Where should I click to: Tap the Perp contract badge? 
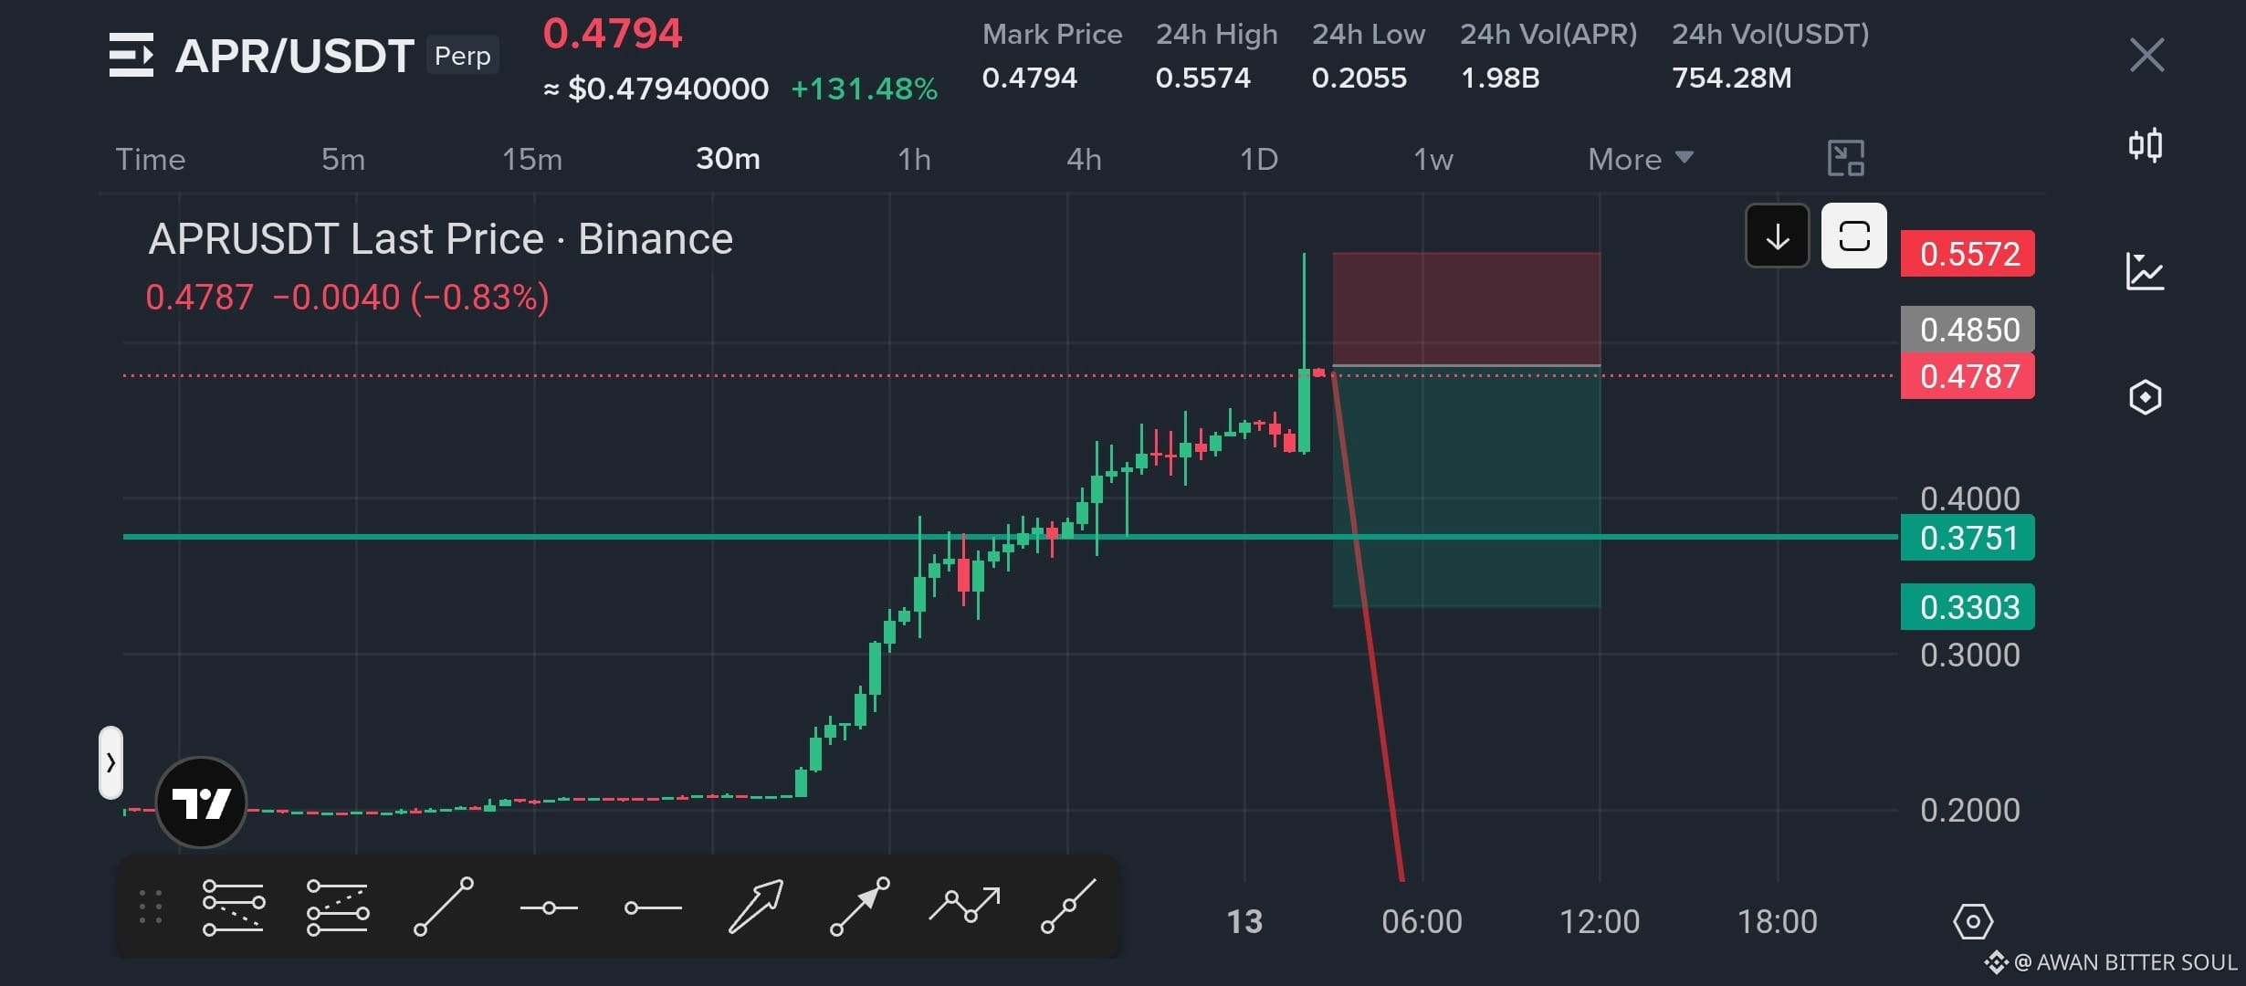tap(463, 56)
